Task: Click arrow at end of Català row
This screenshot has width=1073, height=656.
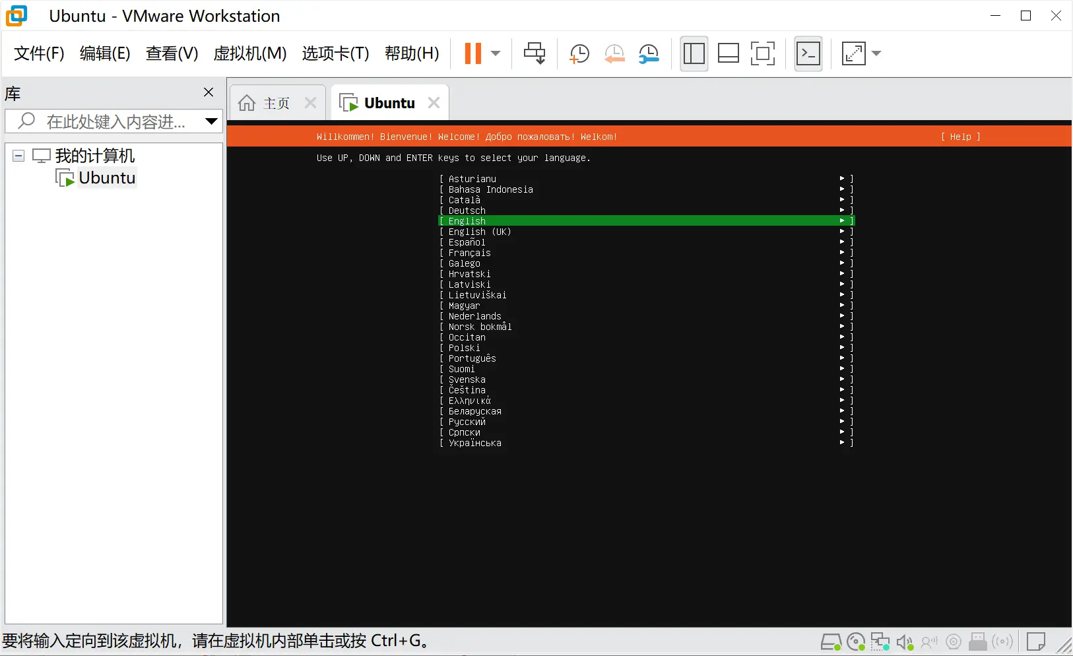Action: point(842,199)
